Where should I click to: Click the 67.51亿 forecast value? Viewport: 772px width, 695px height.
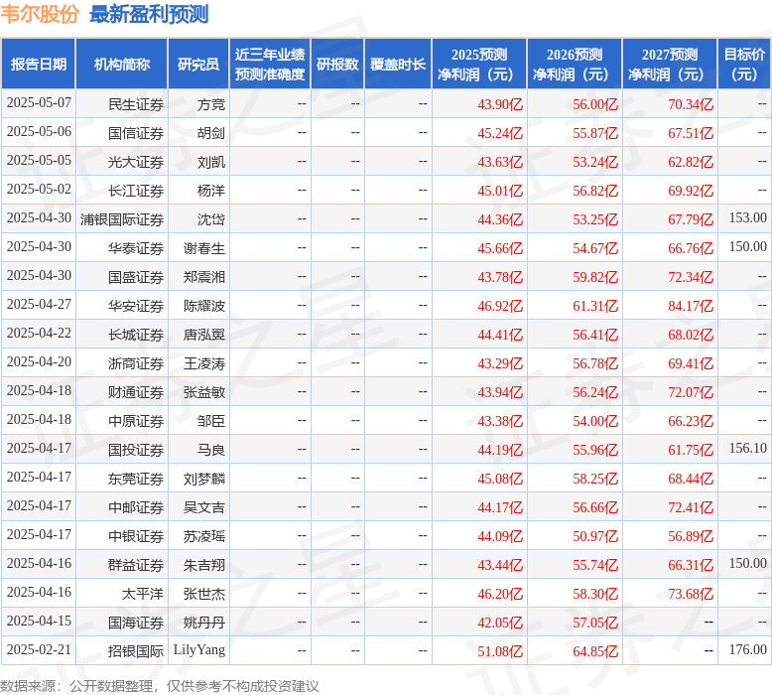[x=691, y=133]
